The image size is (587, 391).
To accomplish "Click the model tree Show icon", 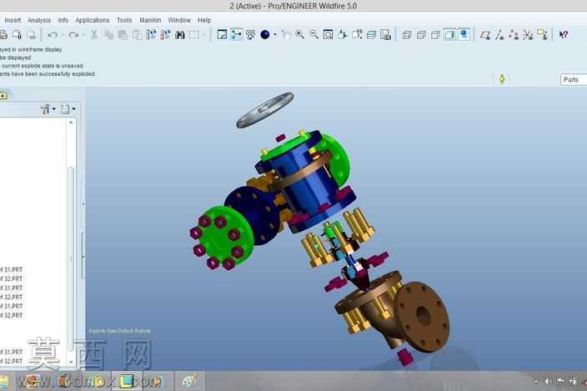I will coord(65,109).
